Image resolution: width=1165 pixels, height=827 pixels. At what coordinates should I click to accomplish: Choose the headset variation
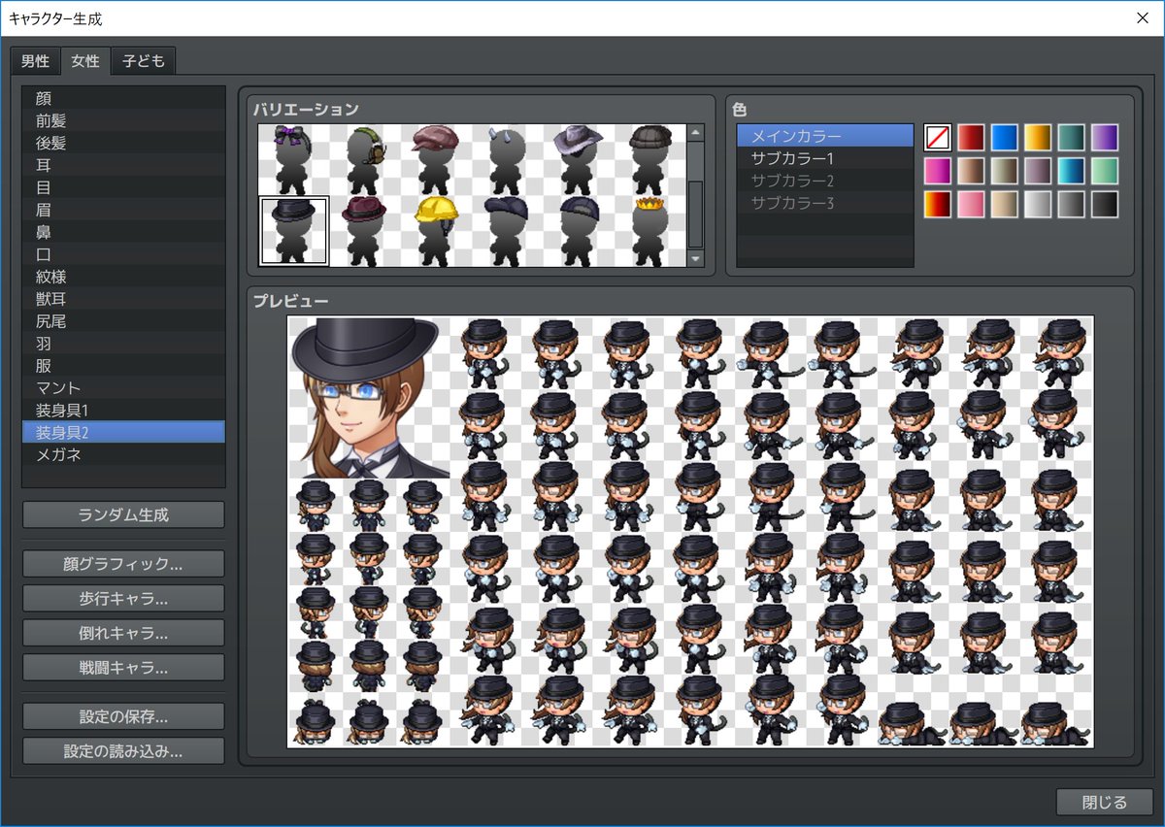365,159
